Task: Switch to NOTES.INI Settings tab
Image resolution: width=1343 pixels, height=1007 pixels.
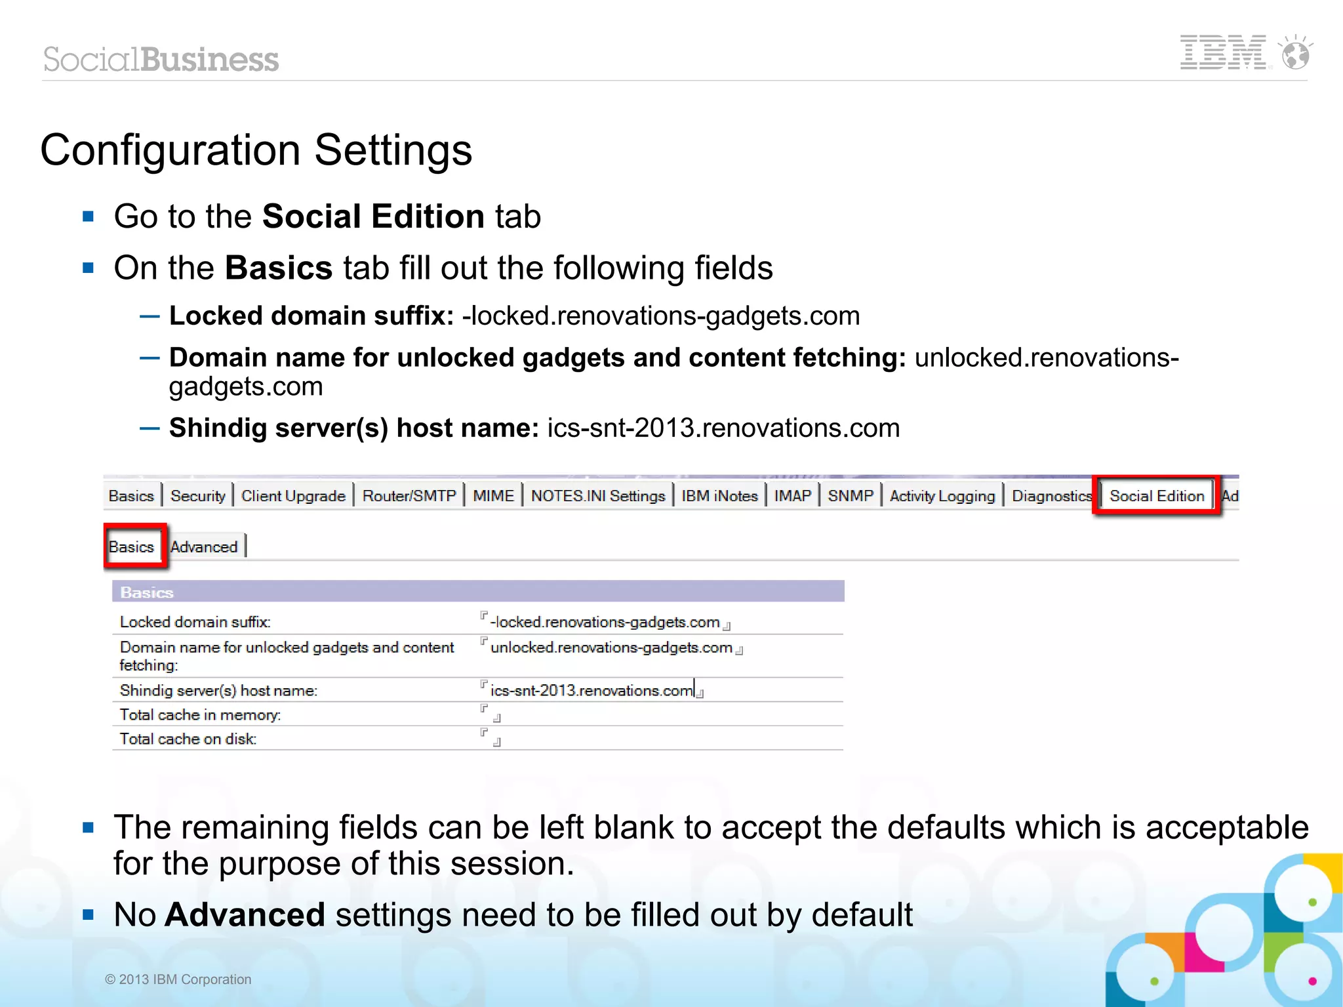Action: (598, 496)
